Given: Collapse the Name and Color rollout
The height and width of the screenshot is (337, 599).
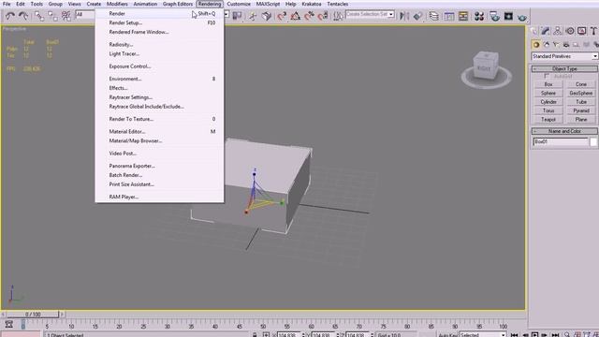Looking at the screenshot, I should point(564,131).
